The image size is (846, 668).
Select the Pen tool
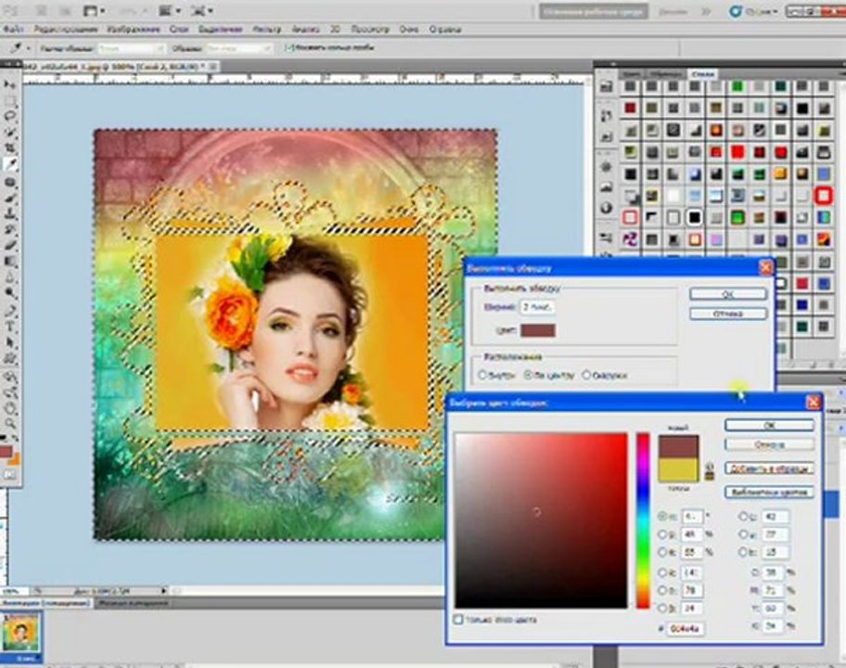click(x=9, y=312)
